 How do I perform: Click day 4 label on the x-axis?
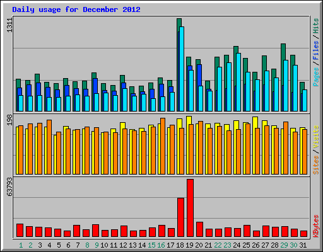[x=49, y=245]
